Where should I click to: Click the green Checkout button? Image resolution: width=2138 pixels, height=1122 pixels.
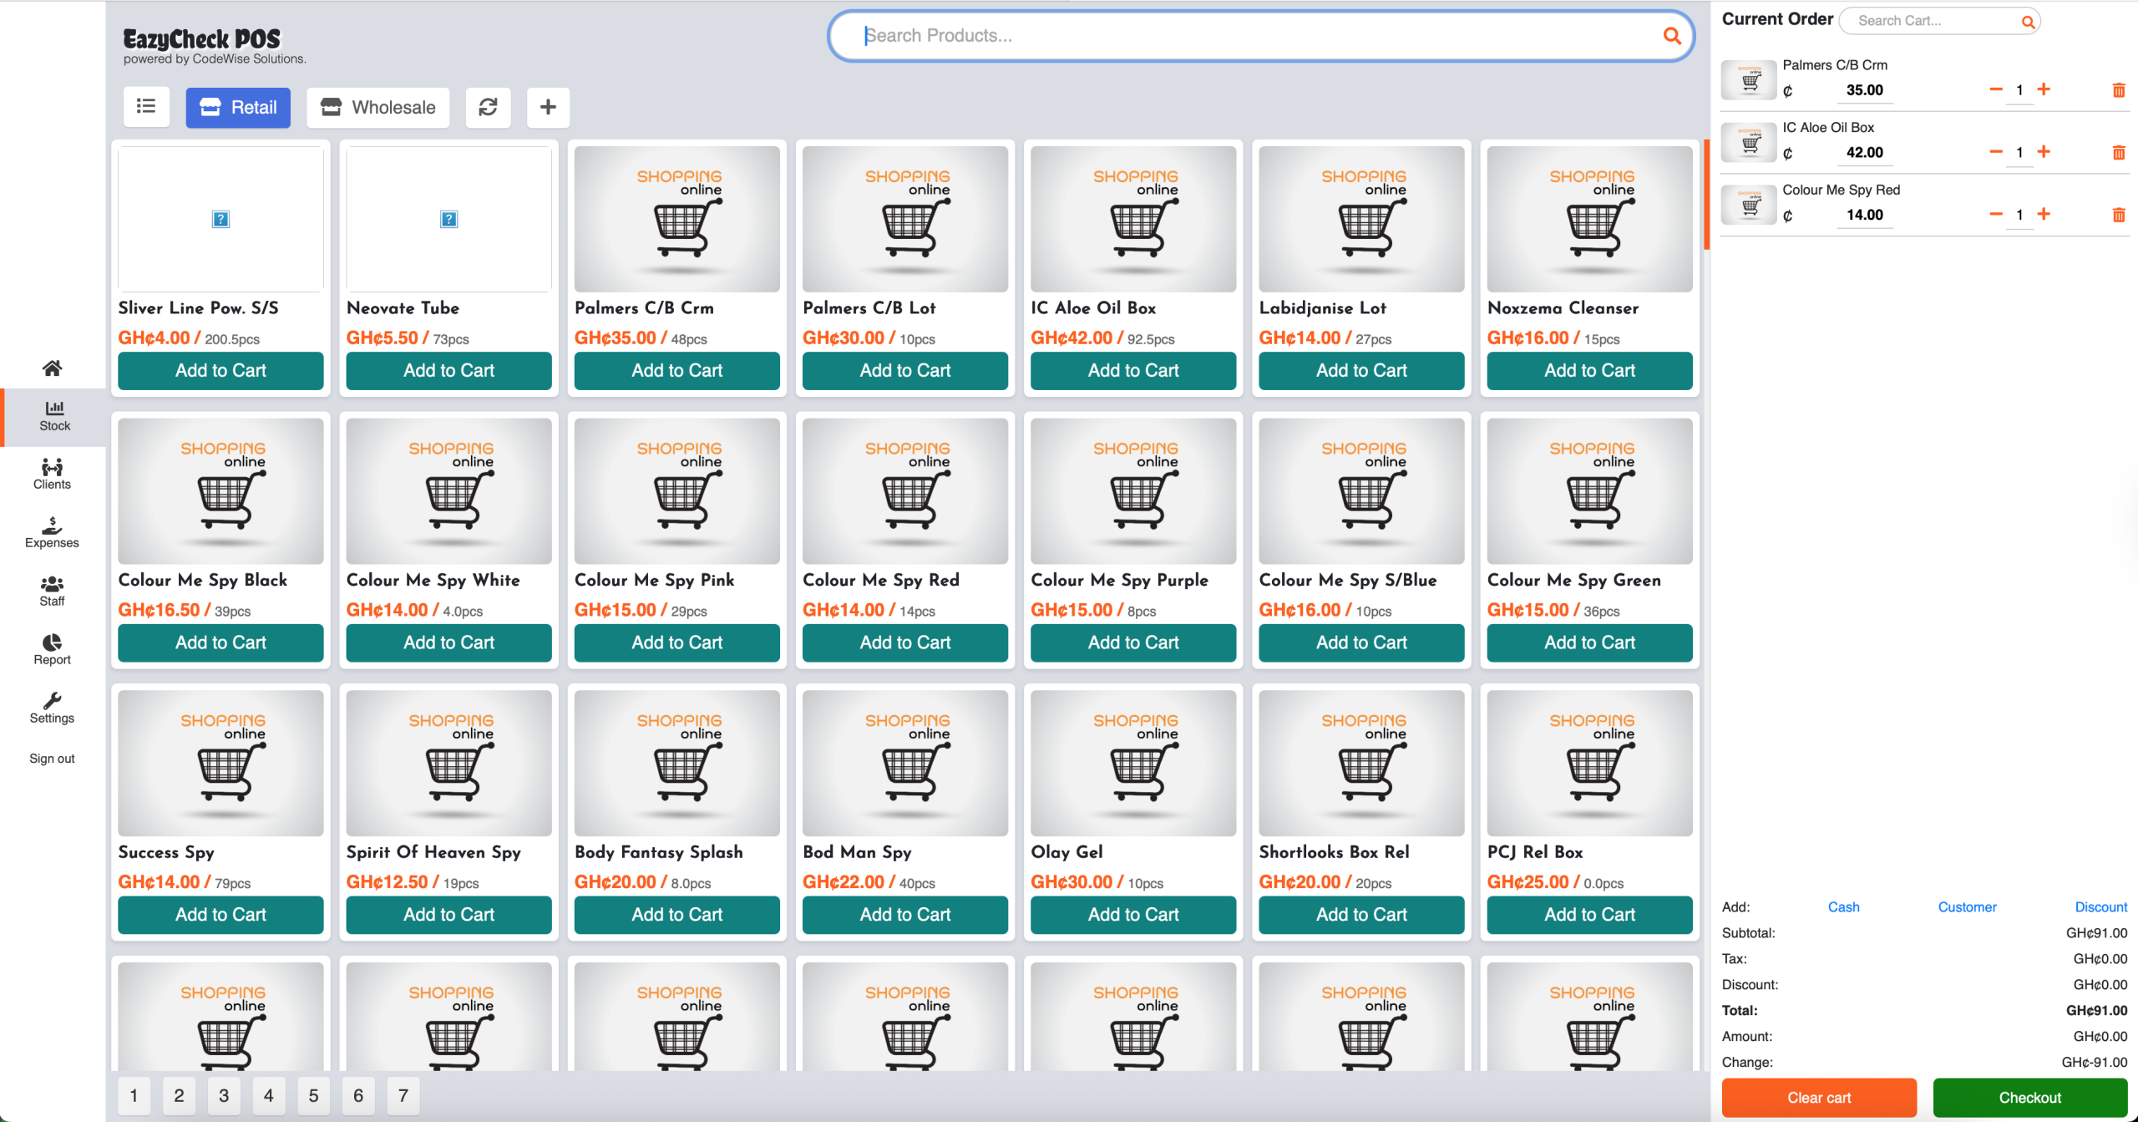[x=2030, y=1098]
